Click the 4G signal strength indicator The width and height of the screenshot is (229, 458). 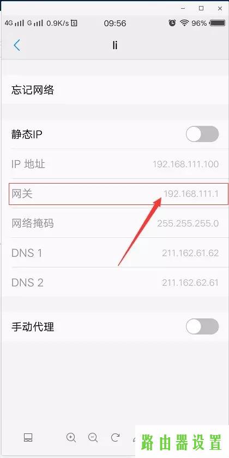click(14, 23)
